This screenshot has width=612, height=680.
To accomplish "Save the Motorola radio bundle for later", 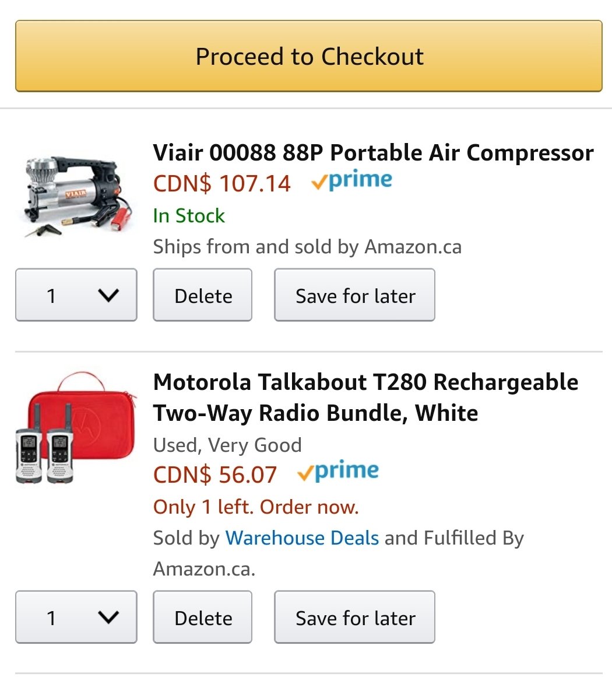I will point(355,617).
